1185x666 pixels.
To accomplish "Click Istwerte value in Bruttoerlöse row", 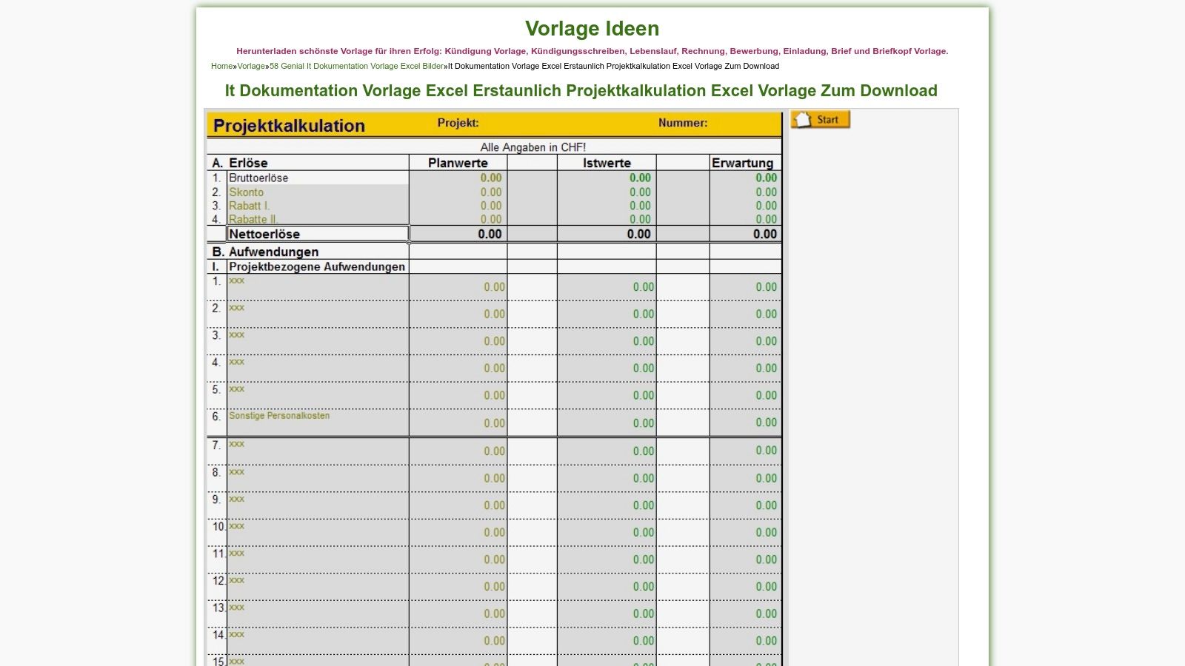I will click(x=640, y=178).
